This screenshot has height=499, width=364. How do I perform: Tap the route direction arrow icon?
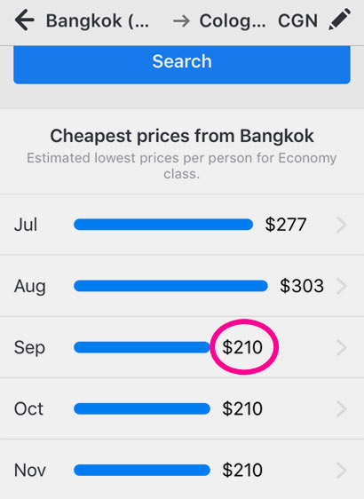(x=181, y=21)
